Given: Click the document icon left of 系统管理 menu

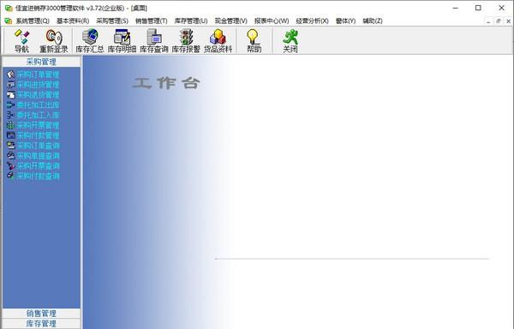Looking at the screenshot, I should [9, 21].
